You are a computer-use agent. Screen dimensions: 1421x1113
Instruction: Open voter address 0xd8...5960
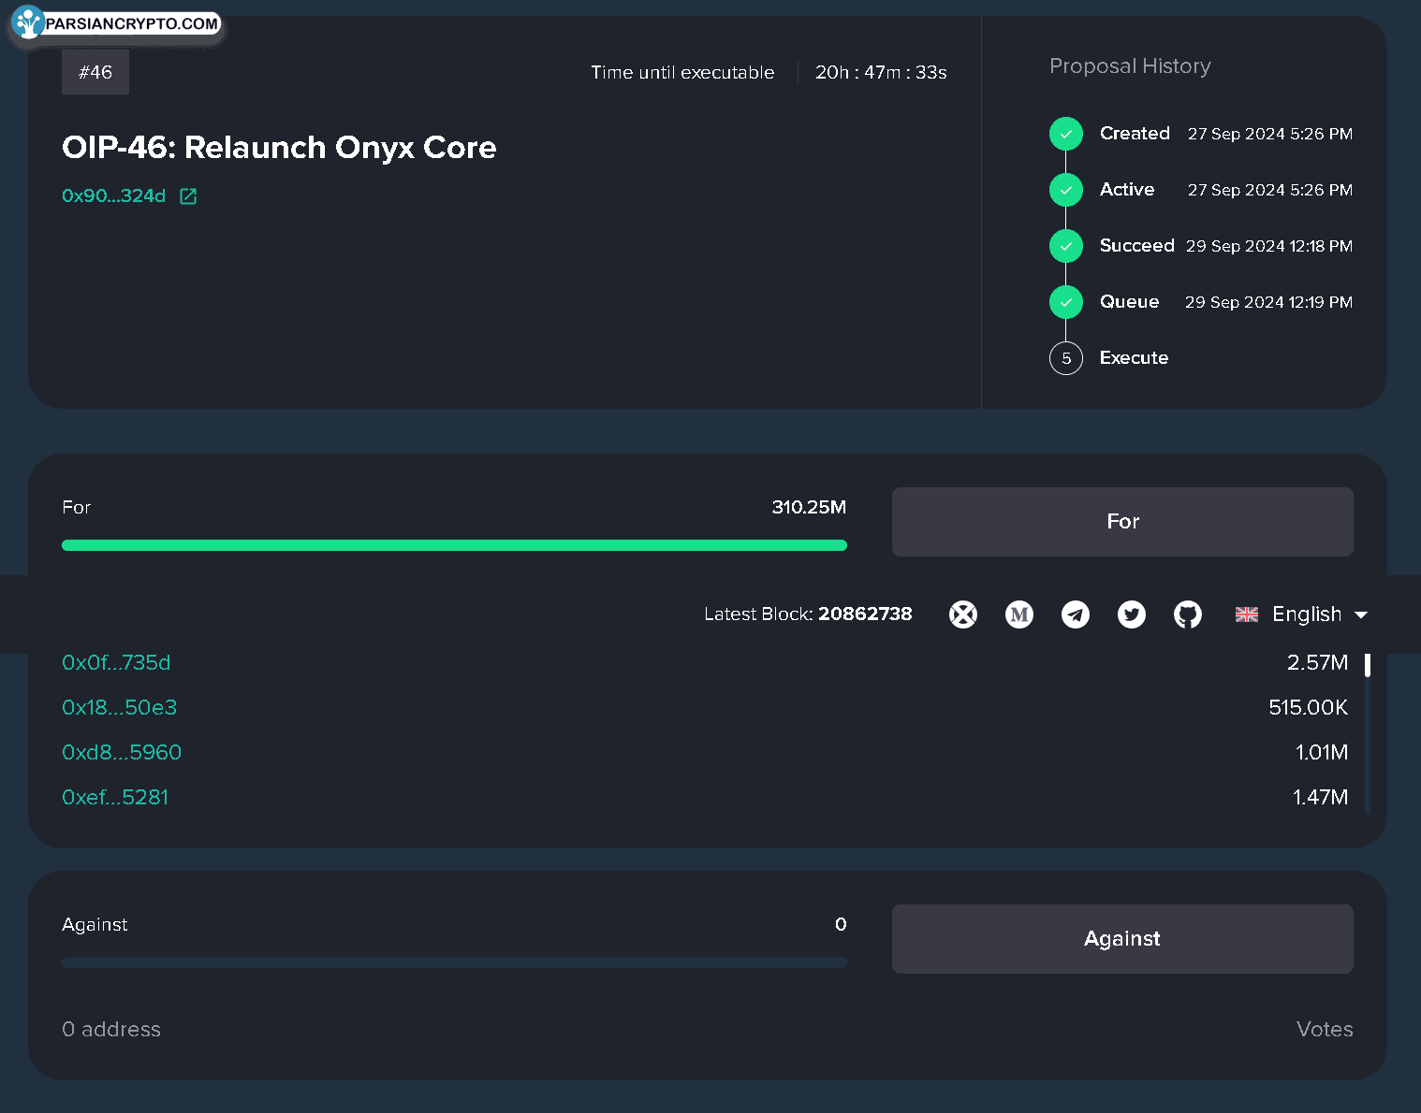[x=122, y=753]
